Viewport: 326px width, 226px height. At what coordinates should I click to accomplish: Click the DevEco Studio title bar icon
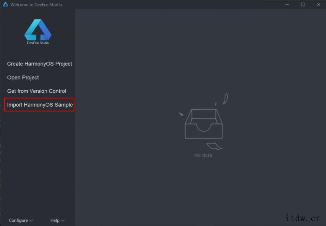coord(6,4)
